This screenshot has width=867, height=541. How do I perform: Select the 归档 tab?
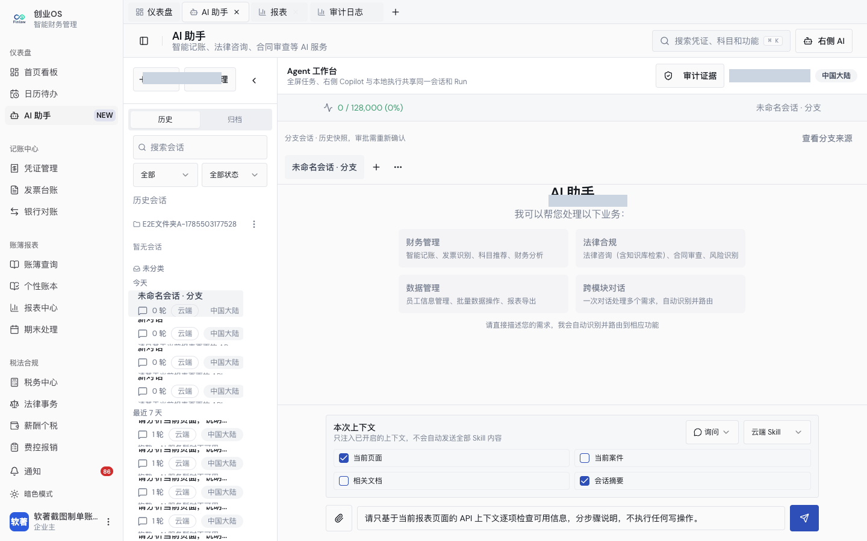[x=235, y=120]
